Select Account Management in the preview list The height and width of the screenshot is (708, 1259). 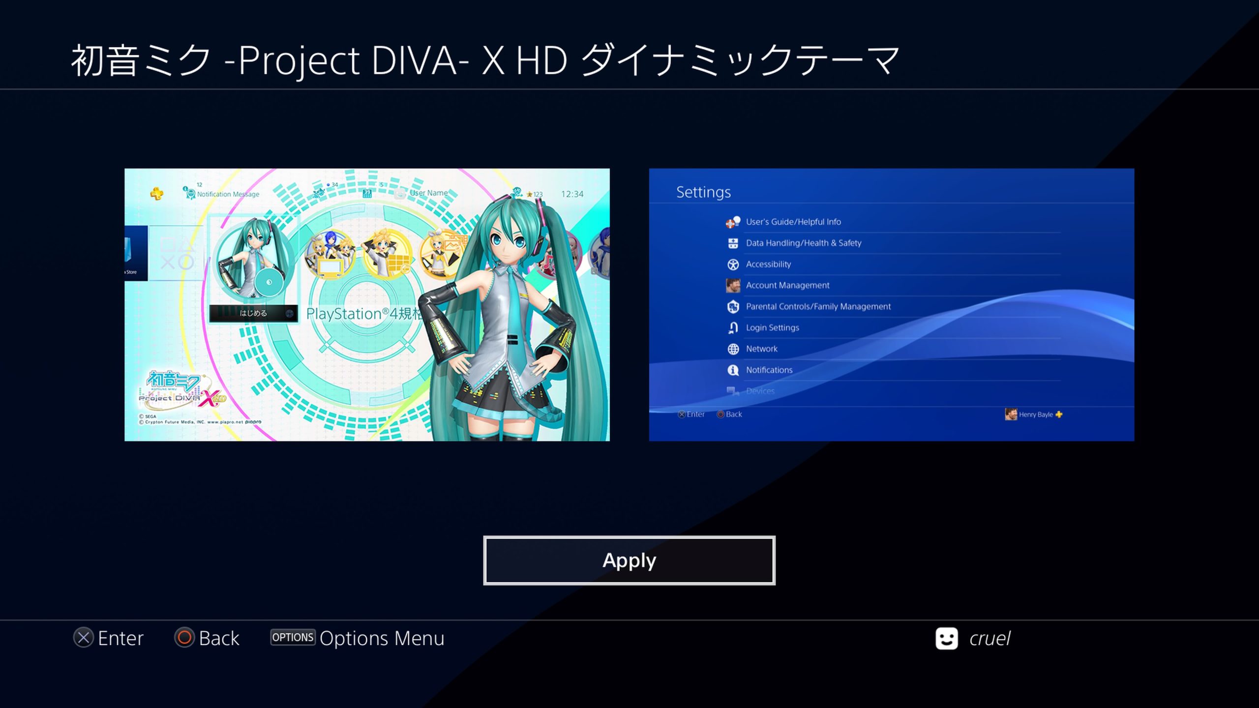[x=787, y=285]
